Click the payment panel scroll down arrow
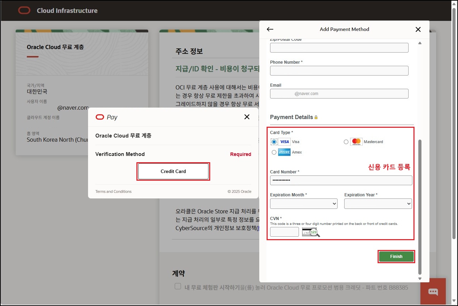 (x=419, y=278)
